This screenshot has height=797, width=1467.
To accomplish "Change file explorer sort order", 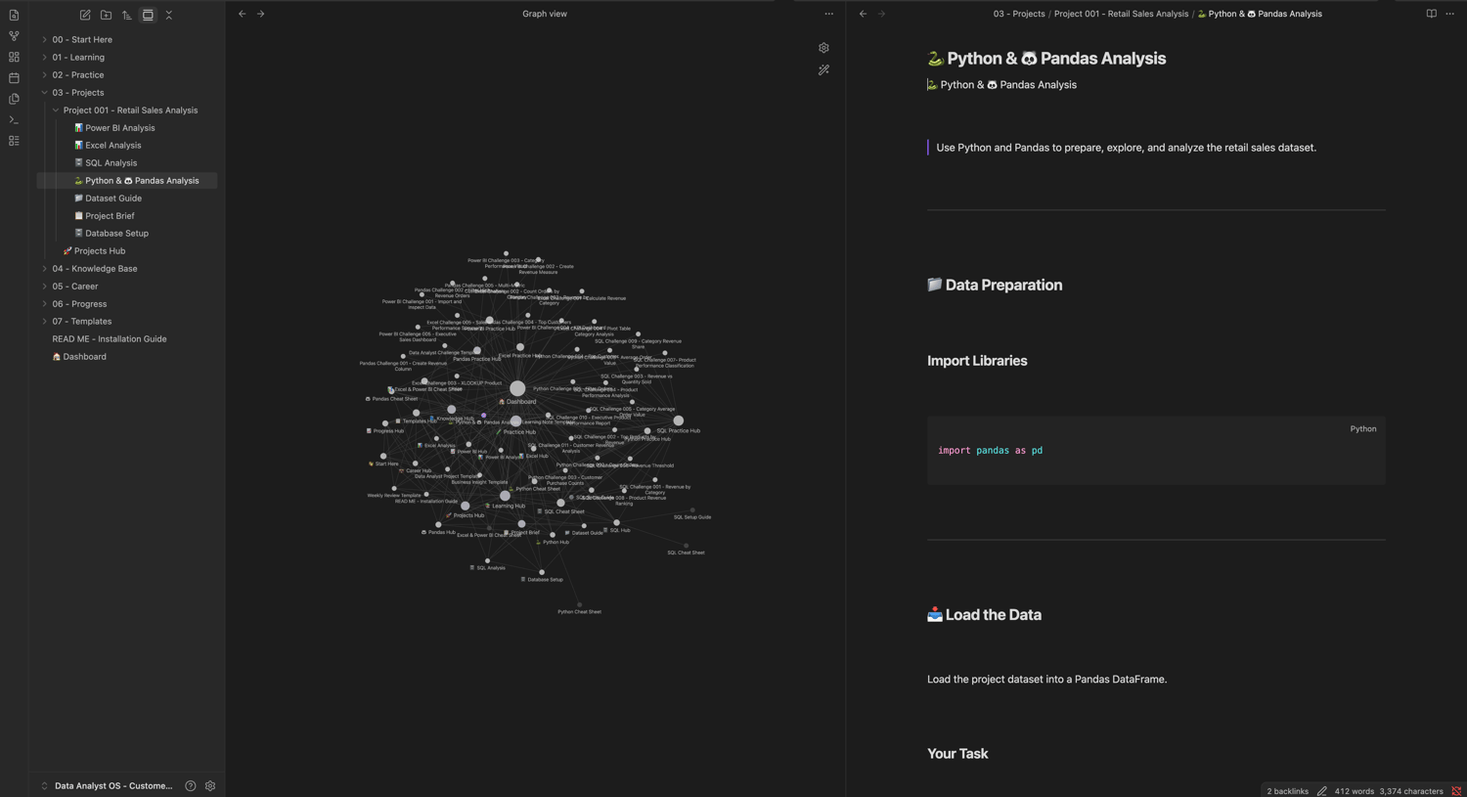I will (x=126, y=15).
